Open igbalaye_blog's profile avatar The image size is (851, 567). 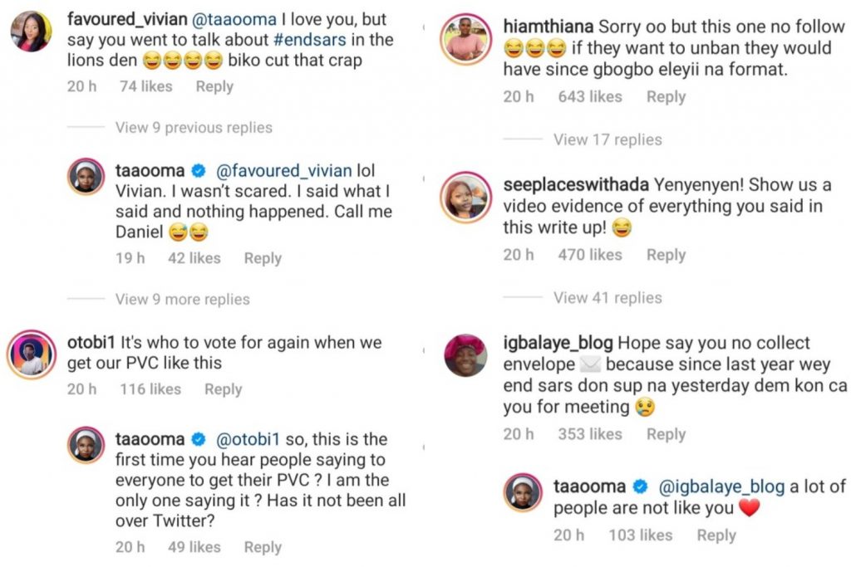[464, 355]
